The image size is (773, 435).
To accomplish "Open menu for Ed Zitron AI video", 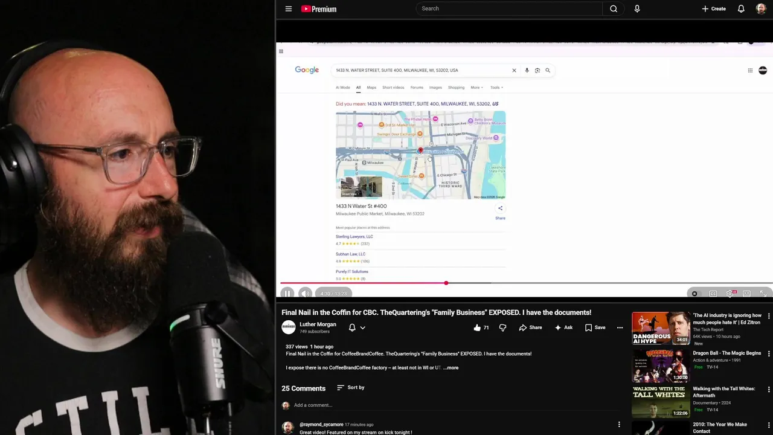I will coord(769,316).
